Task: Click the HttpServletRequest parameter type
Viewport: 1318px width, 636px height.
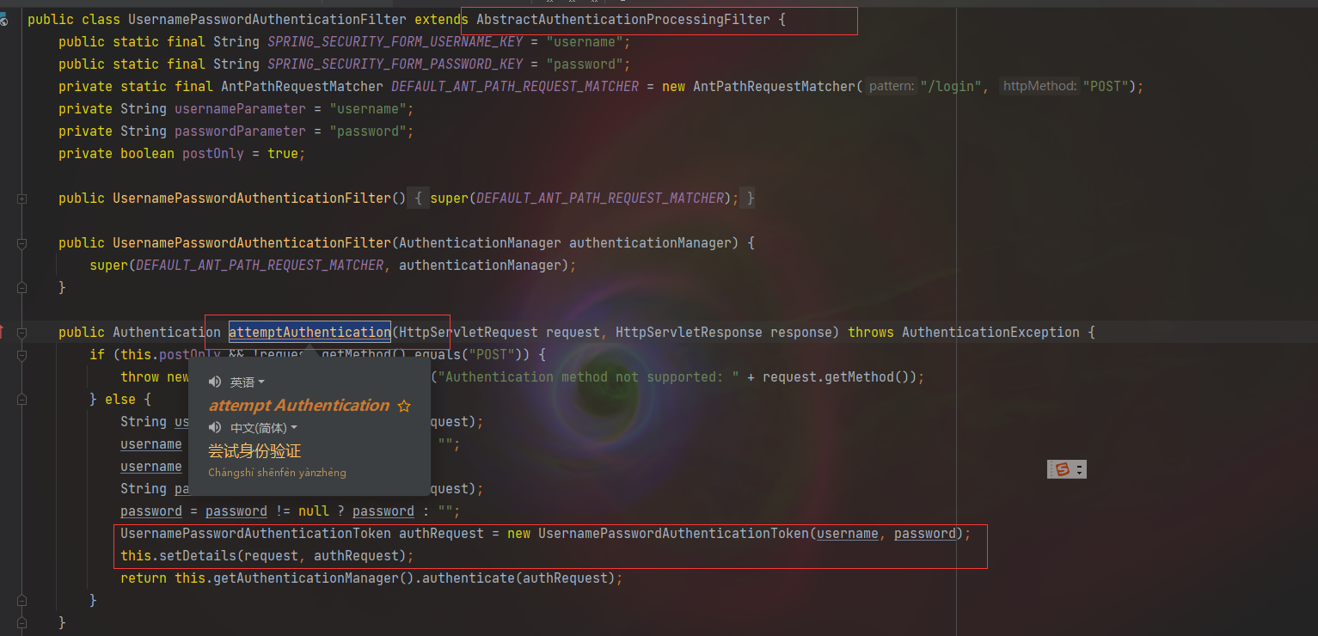Action: tap(468, 333)
